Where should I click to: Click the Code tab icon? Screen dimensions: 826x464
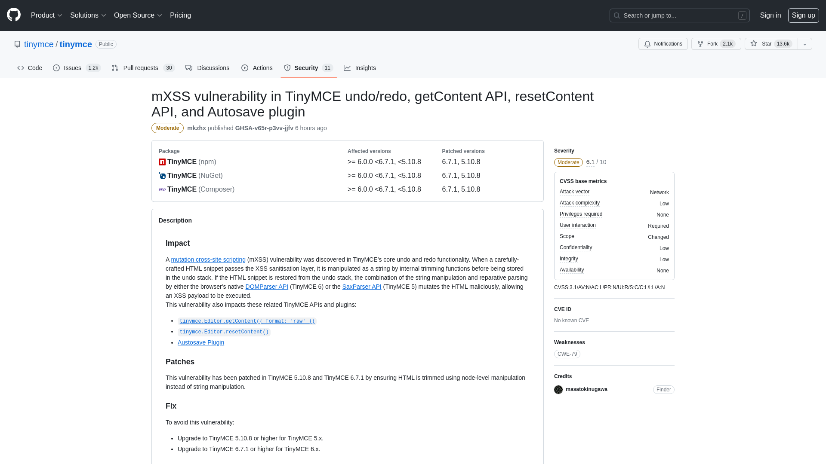pos(21,68)
